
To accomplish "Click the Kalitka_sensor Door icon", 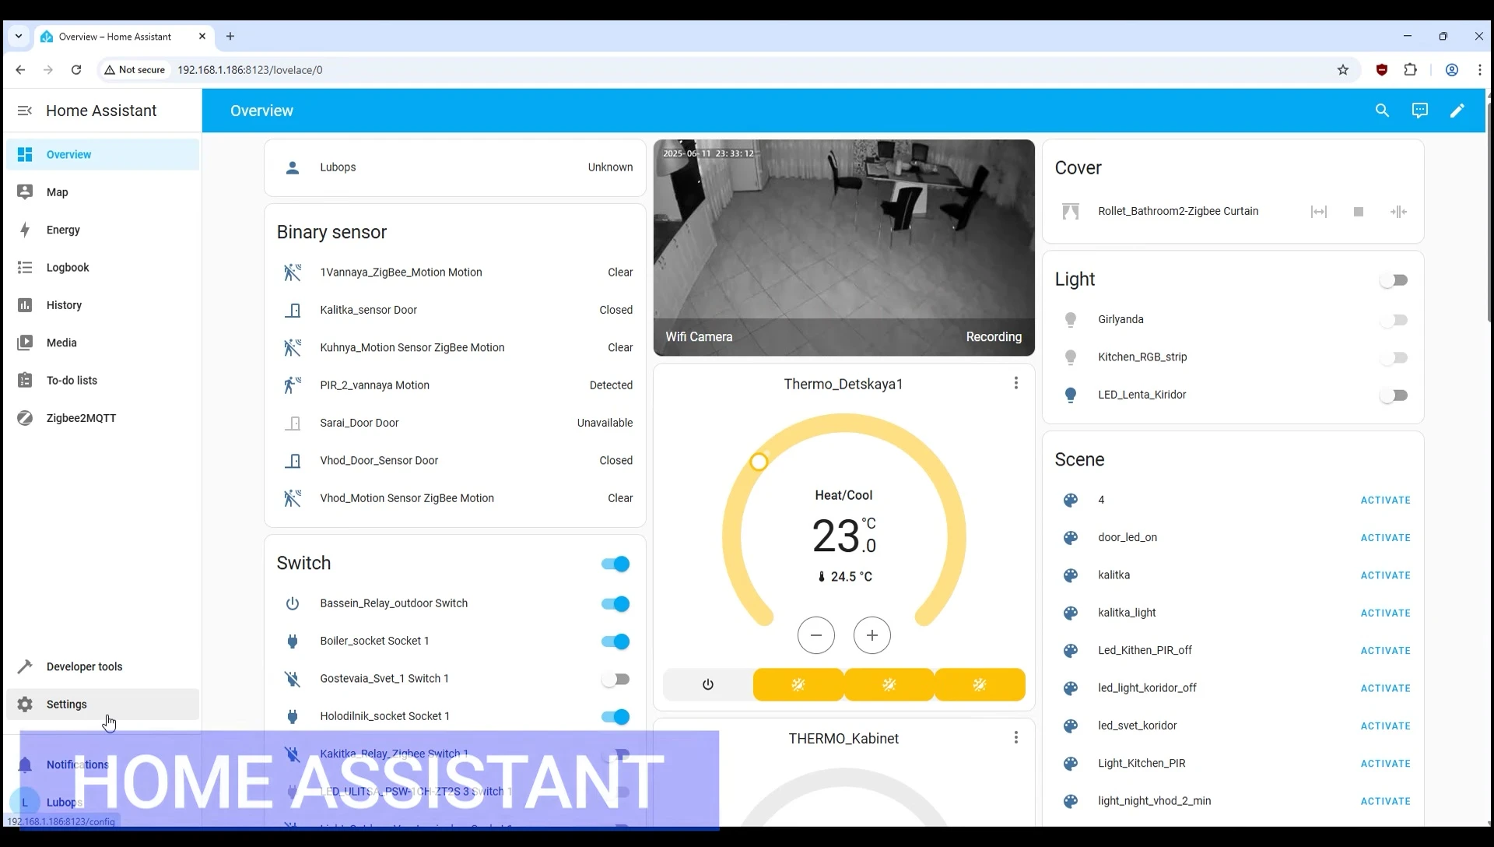I will (293, 310).
